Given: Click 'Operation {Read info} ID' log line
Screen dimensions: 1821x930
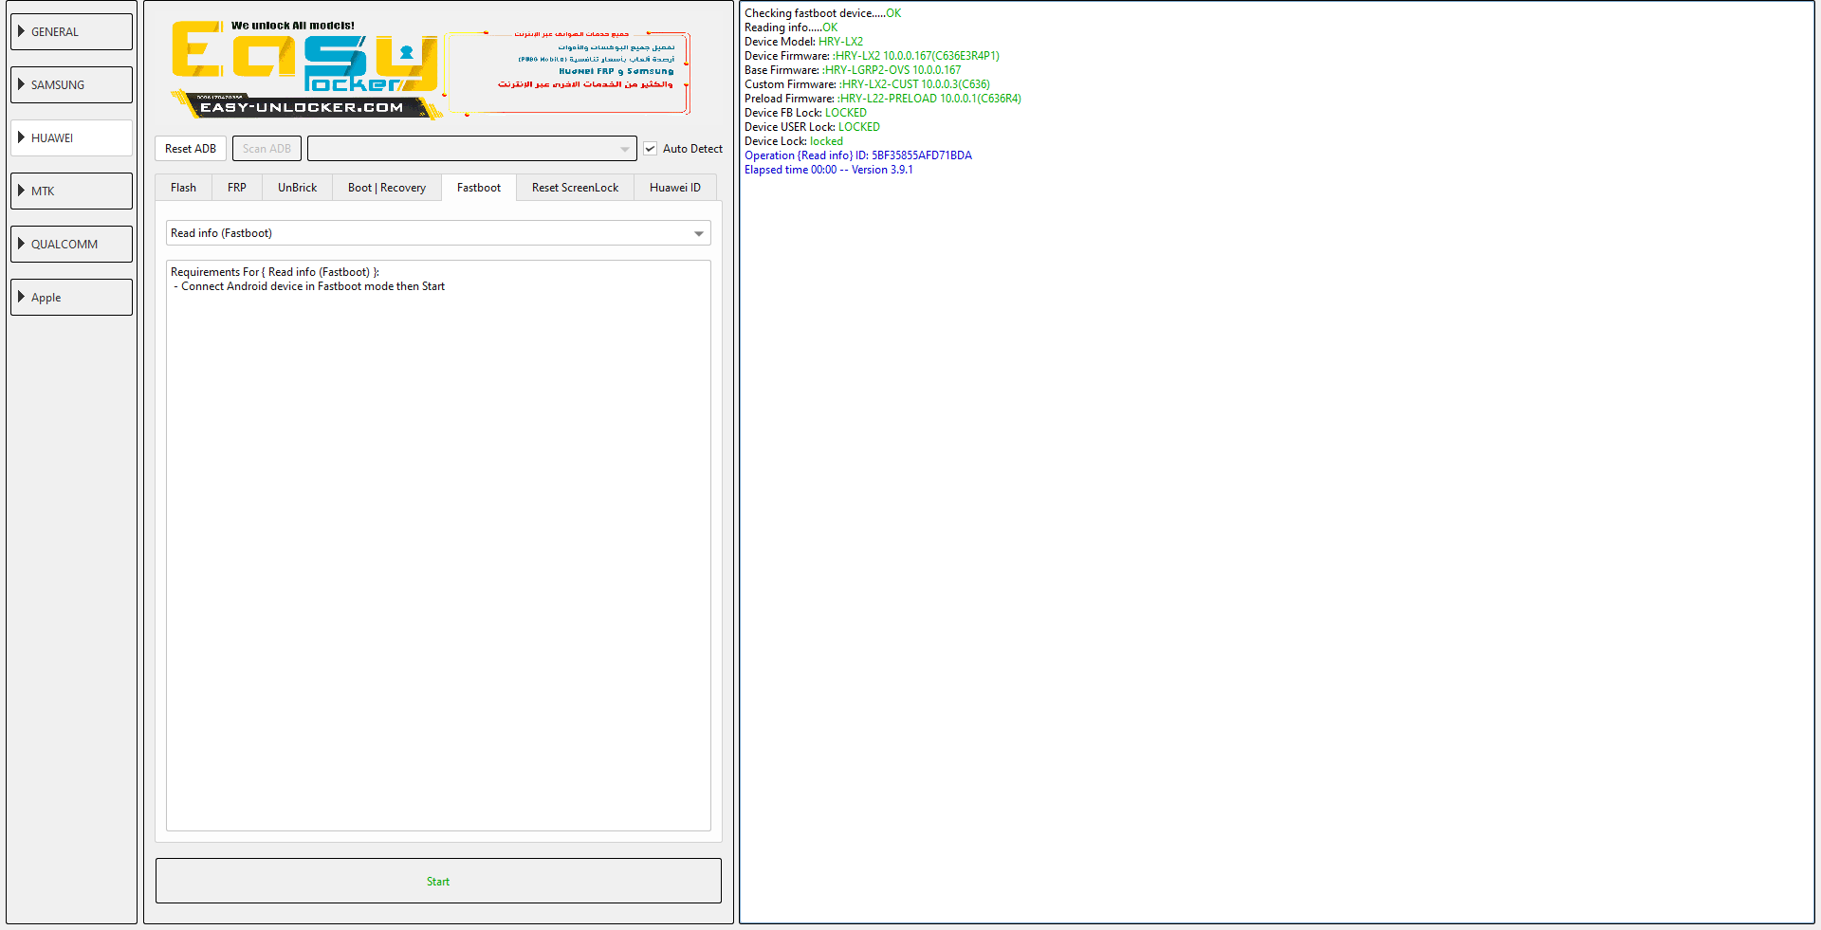Looking at the screenshot, I should (x=858, y=155).
